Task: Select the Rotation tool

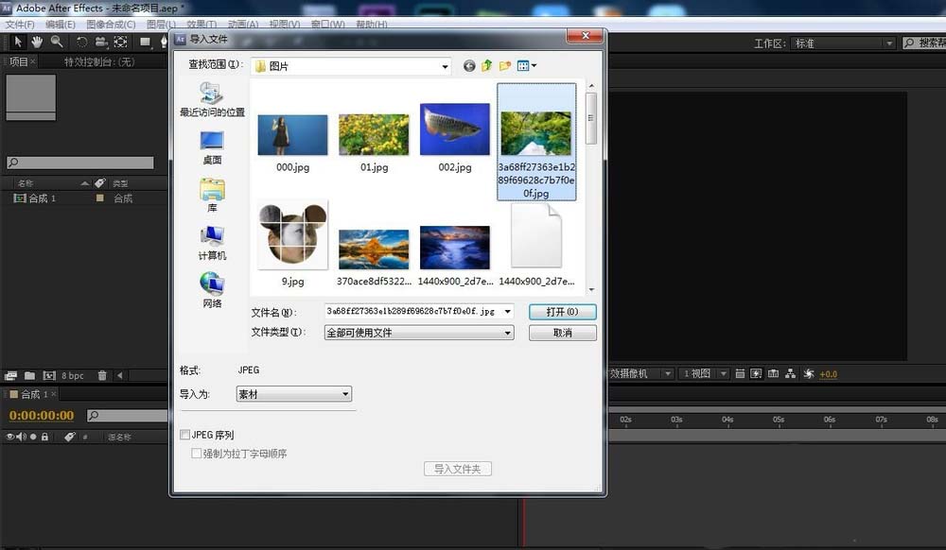Action: coord(81,42)
